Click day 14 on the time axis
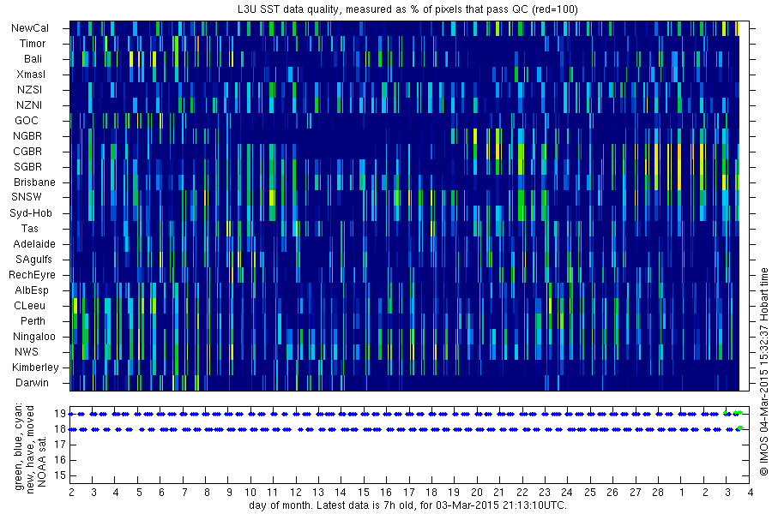Screen dimensions: 772x514 coord(341,493)
